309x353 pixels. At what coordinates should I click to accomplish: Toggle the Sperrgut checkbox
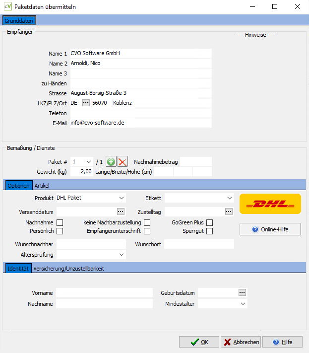coord(210,231)
